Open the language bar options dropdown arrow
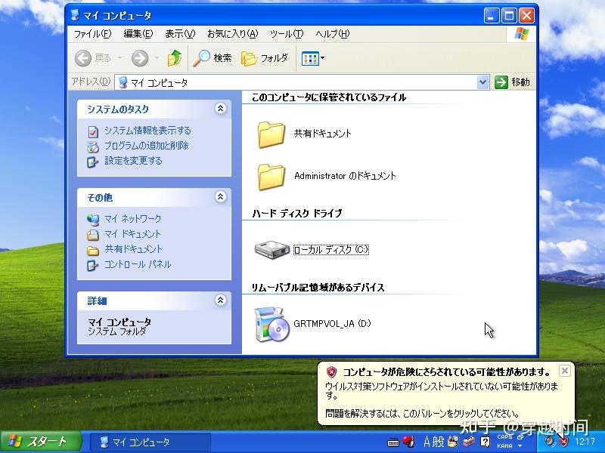Screen dimensions: 605x453 pyautogui.click(x=520, y=445)
